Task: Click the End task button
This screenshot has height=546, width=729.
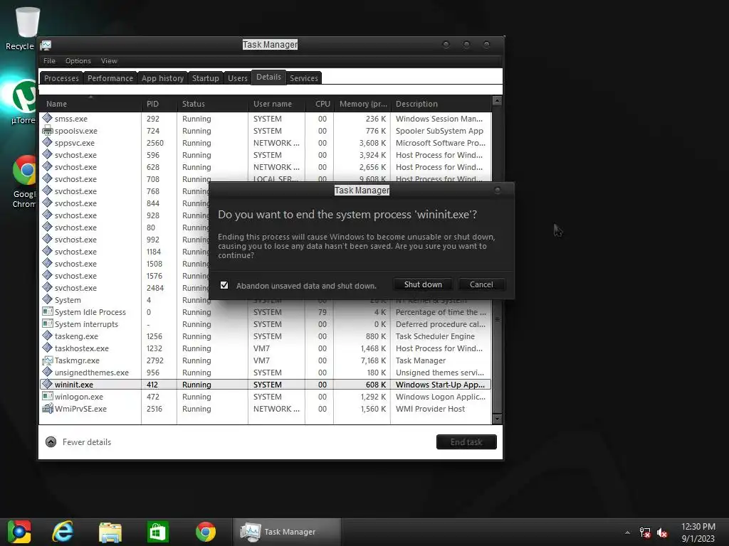Action: coord(466,442)
